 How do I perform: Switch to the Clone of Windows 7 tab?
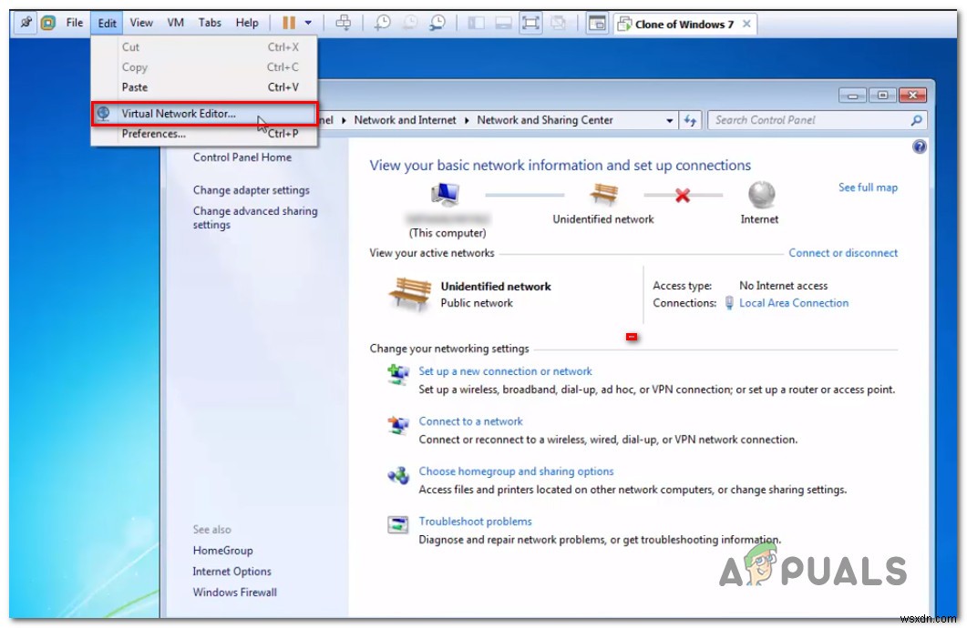[x=684, y=25]
